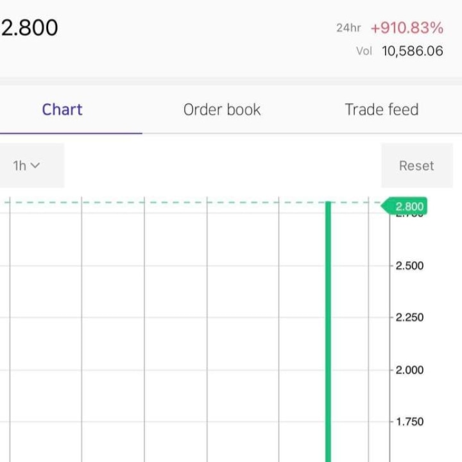The width and height of the screenshot is (462, 462).
Task: Open the 1h timeframe dropdown
Action: (32, 166)
